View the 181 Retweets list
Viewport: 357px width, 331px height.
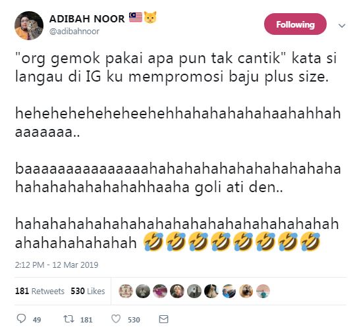coord(40,292)
